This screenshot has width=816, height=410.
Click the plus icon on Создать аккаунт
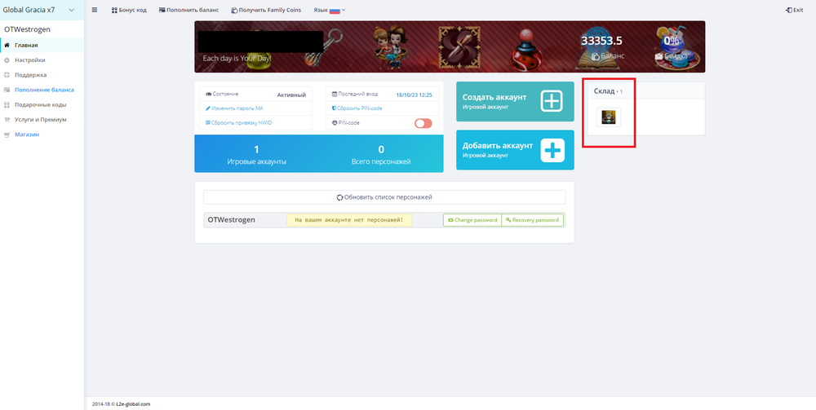pyautogui.click(x=552, y=101)
